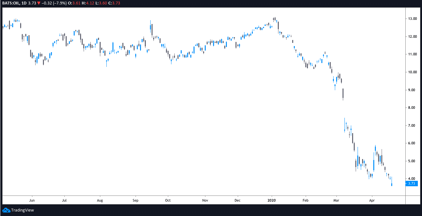
Task: Click the 10.00 price axis label
Action: click(x=412, y=72)
